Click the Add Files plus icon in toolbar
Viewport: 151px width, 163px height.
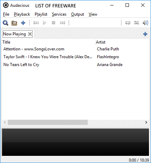click(23, 23)
